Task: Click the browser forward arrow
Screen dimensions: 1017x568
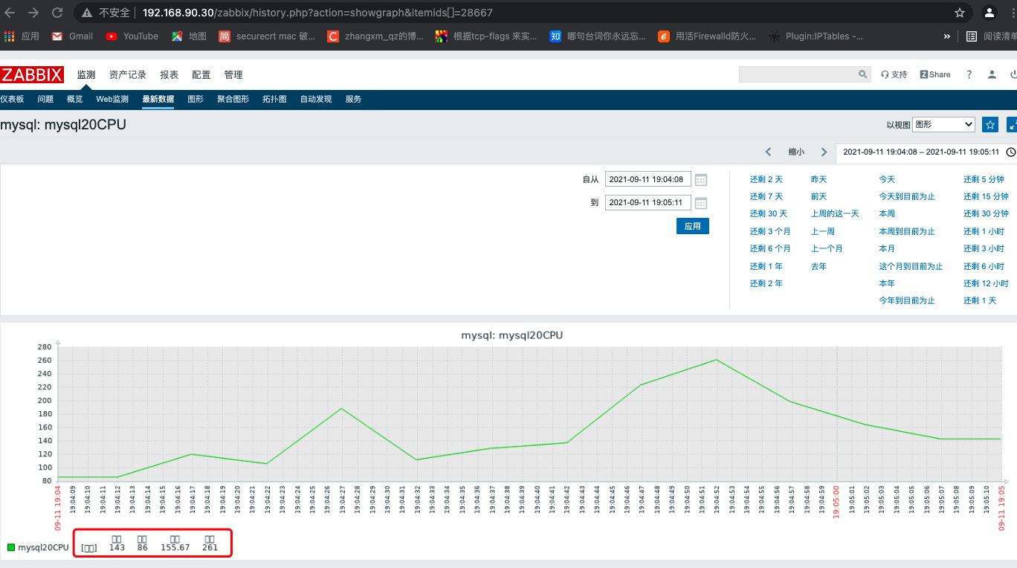Action: (33, 13)
